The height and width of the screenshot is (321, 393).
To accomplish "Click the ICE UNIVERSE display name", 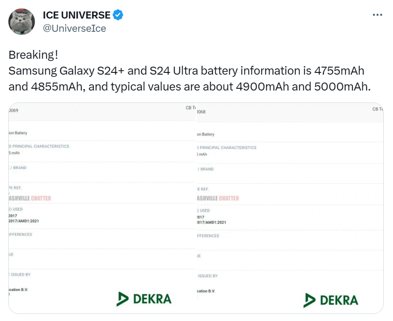I will [76, 15].
